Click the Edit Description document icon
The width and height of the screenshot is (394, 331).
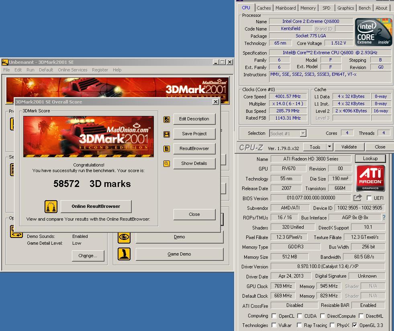tap(167, 119)
